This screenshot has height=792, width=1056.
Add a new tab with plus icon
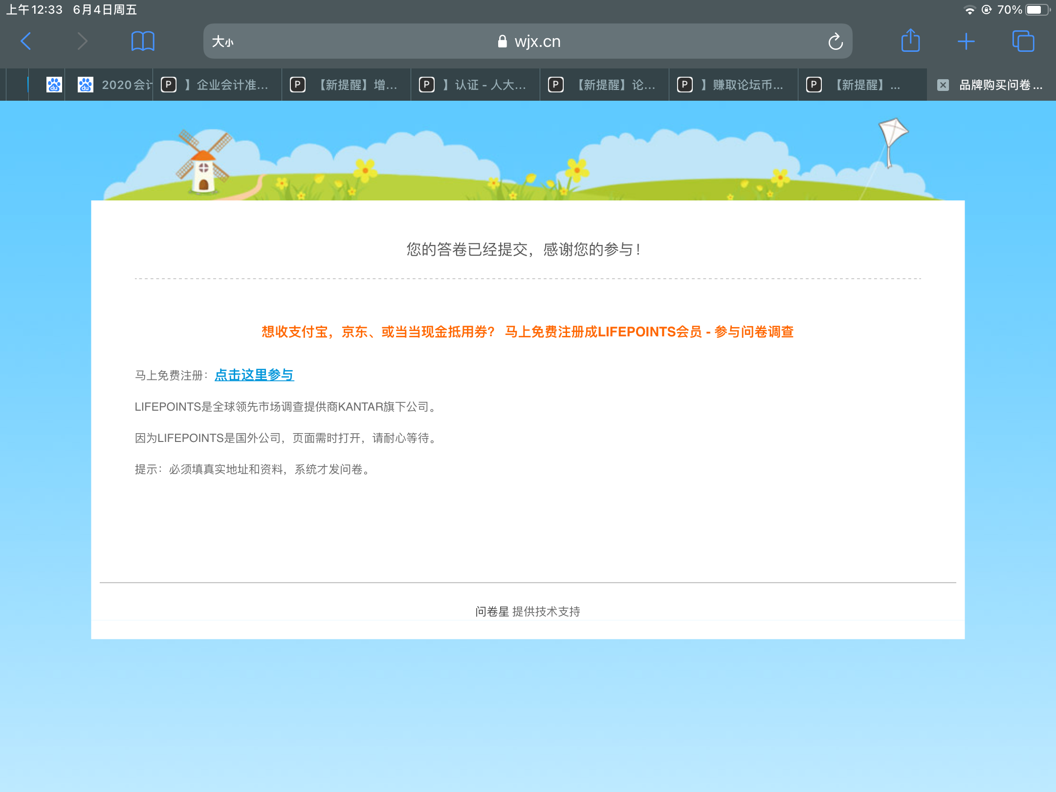pos(966,41)
